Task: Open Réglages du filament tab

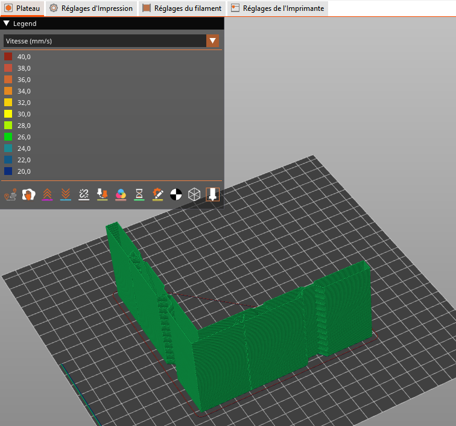Action: 182,8
